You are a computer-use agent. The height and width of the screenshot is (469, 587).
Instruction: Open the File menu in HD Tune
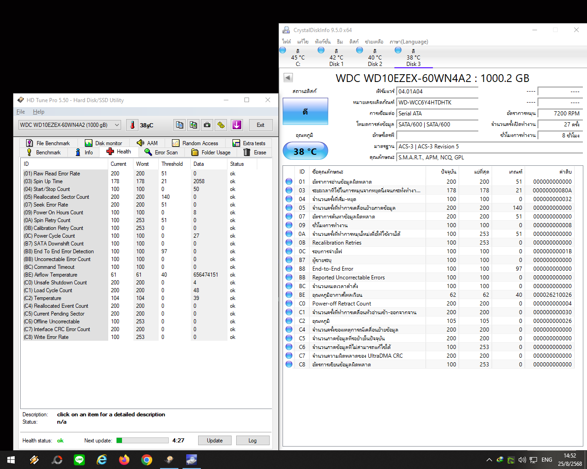pos(21,112)
